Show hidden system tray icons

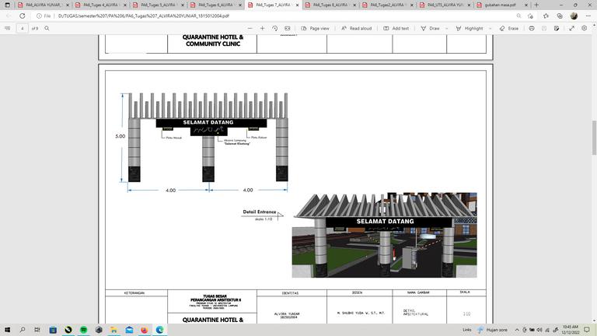tap(517, 330)
